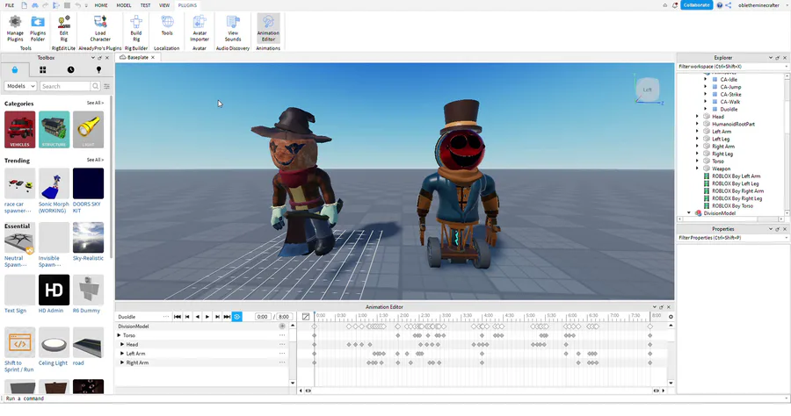Switch to the MODEL ribbon tab

coord(124,5)
